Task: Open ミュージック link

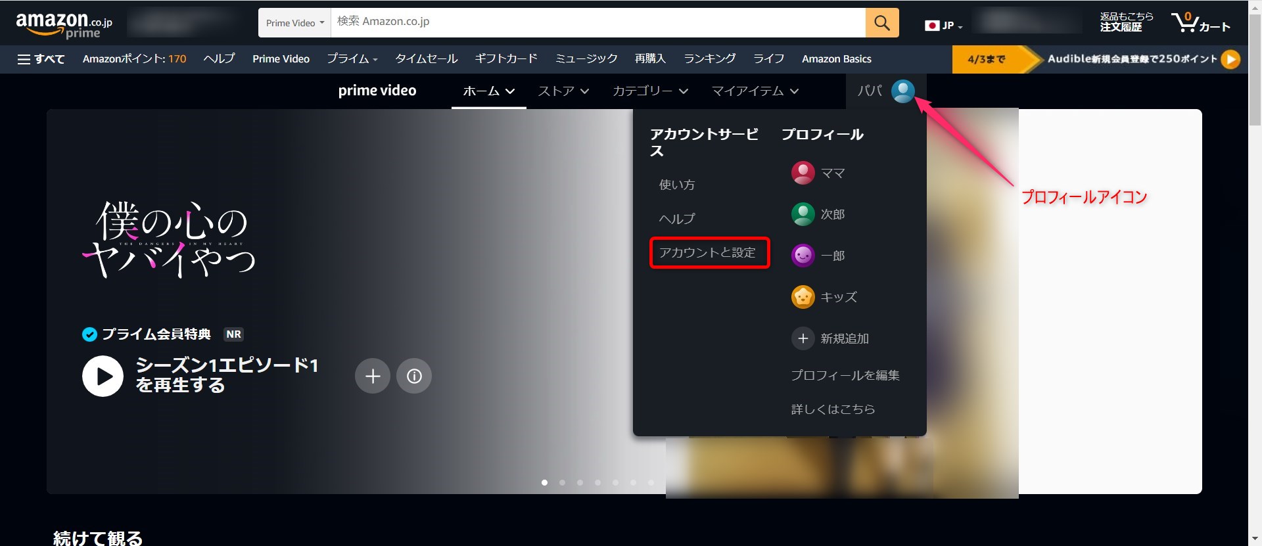Action: 586,59
